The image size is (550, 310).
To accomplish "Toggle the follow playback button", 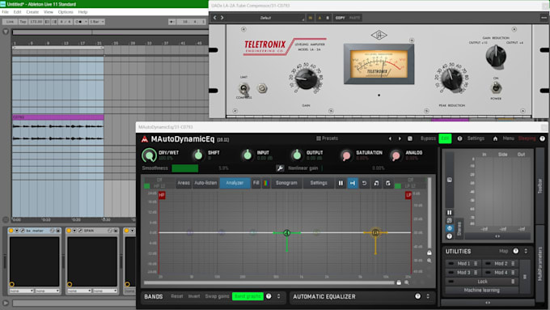I will tap(171, 22).
